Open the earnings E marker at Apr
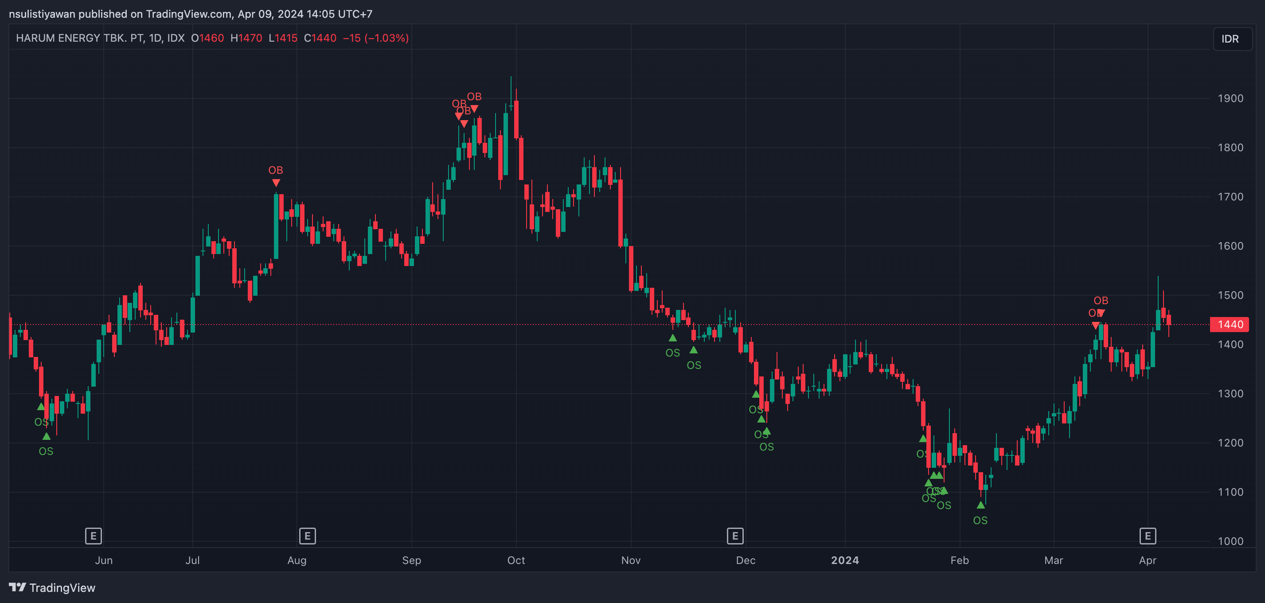1265x603 pixels. 1148,536
